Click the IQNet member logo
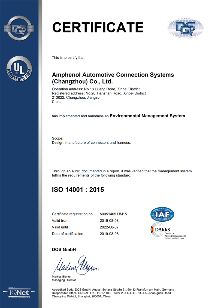Image resolution: width=218 pixels, height=308 pixels. [19, 292]
